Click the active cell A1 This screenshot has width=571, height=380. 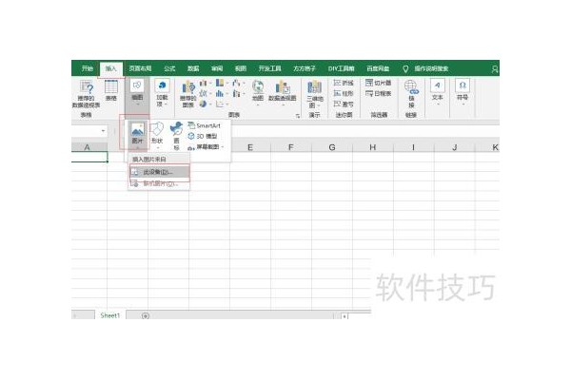(x=89, y=157)
